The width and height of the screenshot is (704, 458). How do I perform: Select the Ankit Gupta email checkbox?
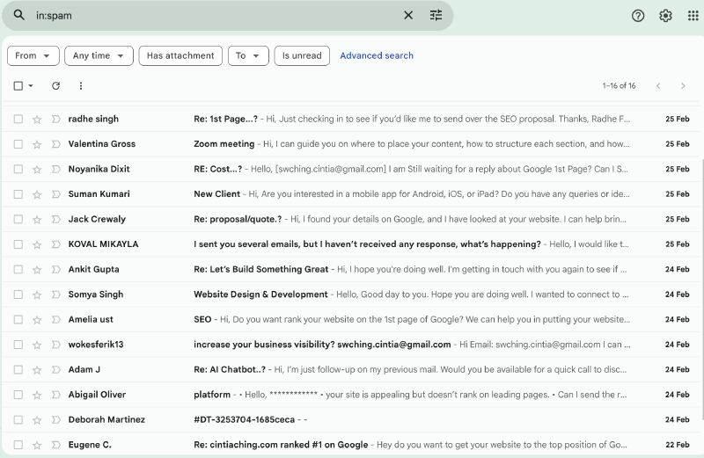[x=18, y=269]
